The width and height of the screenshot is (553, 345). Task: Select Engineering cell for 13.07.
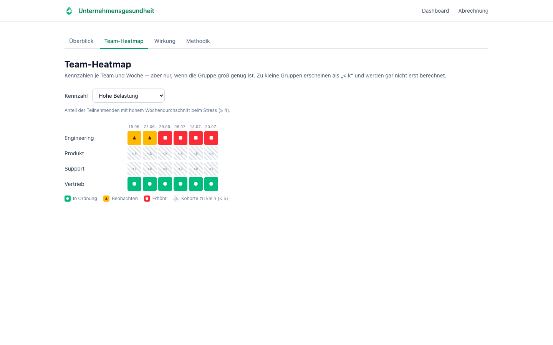(x=196, y=138)
